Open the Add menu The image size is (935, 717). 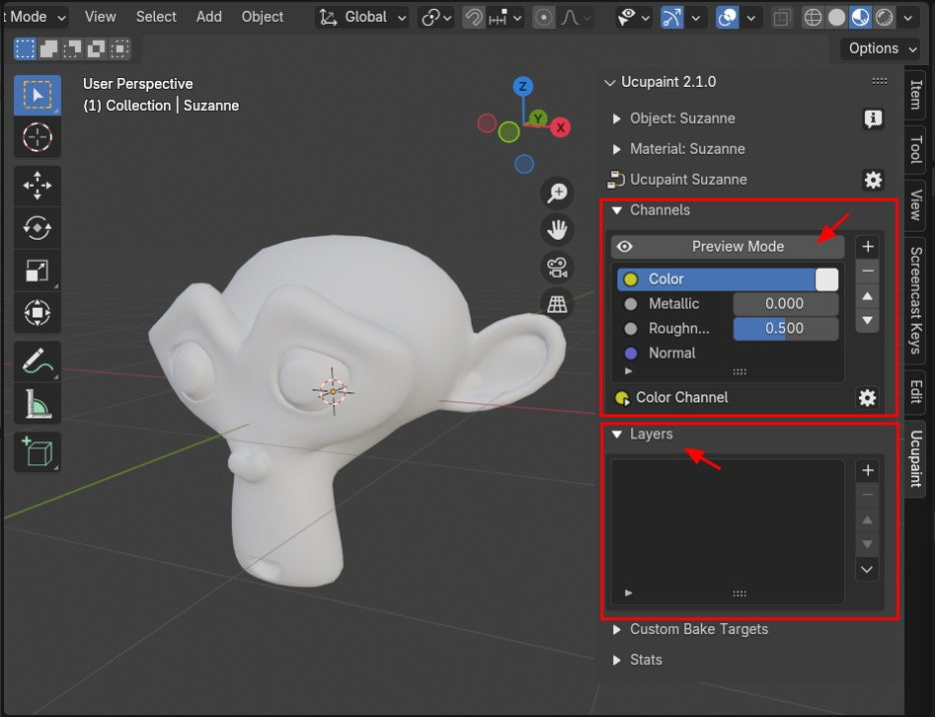[209, 17]
